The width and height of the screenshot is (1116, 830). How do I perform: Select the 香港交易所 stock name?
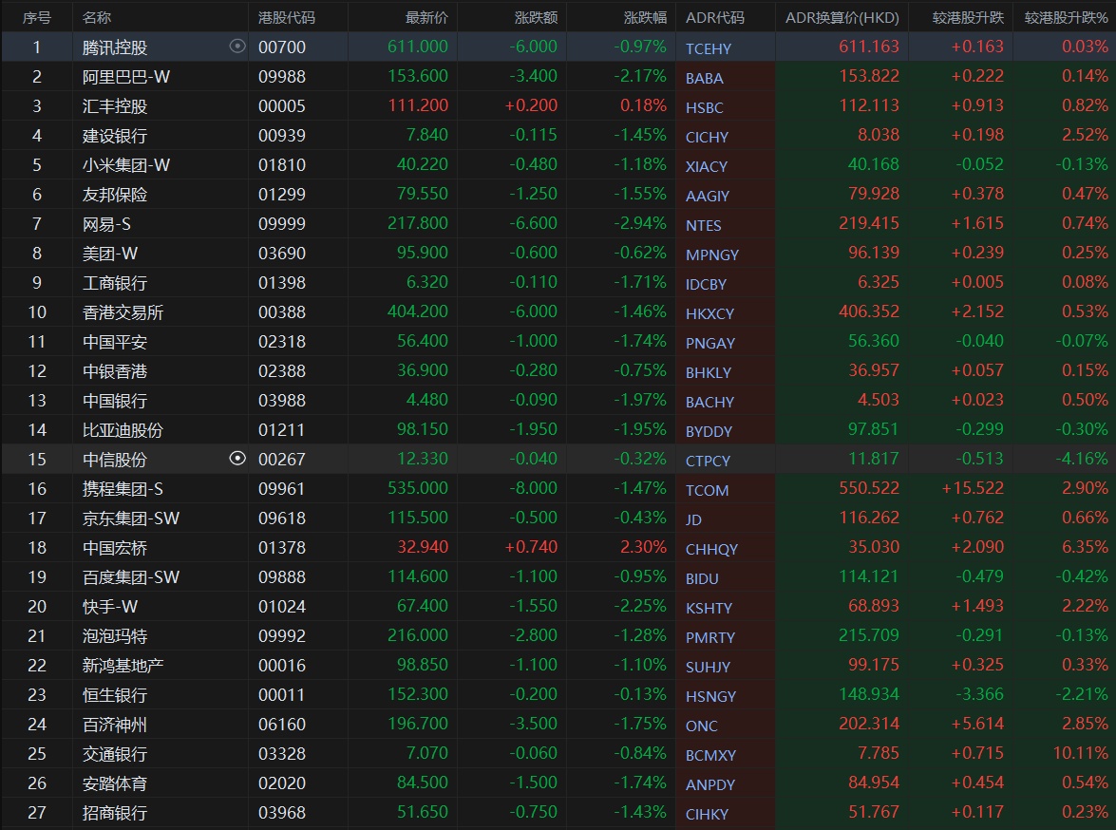pyautogui.click(x=123, y=312)
